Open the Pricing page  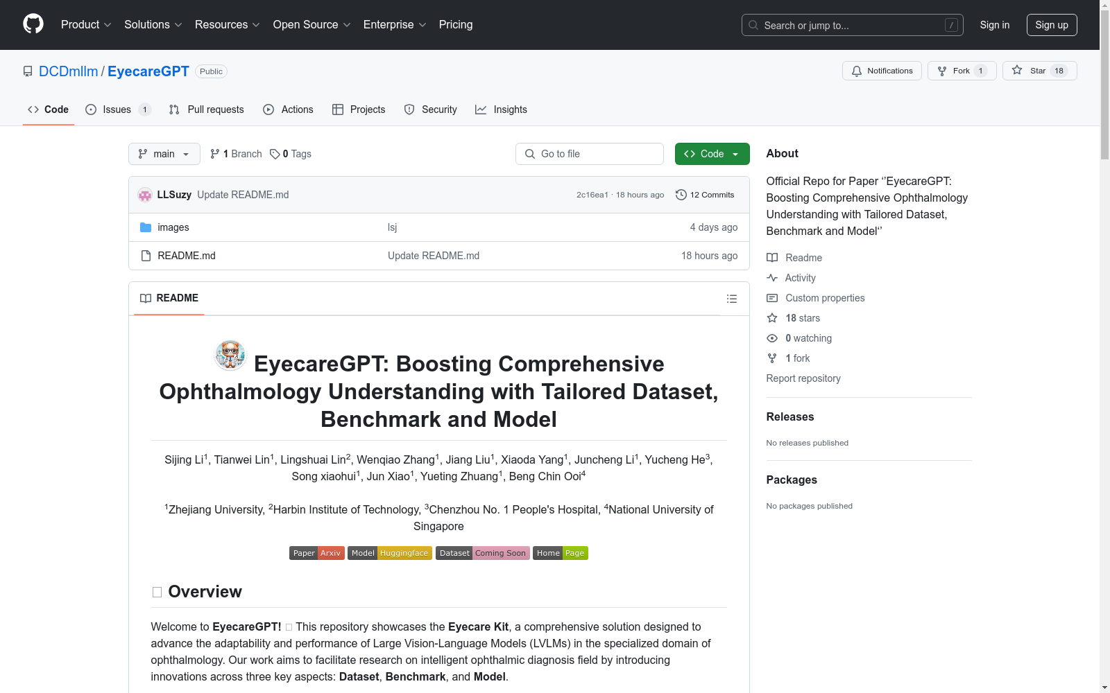coord(456,24)
